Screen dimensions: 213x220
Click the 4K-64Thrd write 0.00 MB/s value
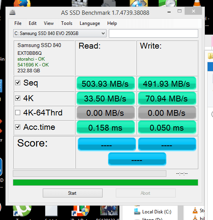[x=167, y=113]
